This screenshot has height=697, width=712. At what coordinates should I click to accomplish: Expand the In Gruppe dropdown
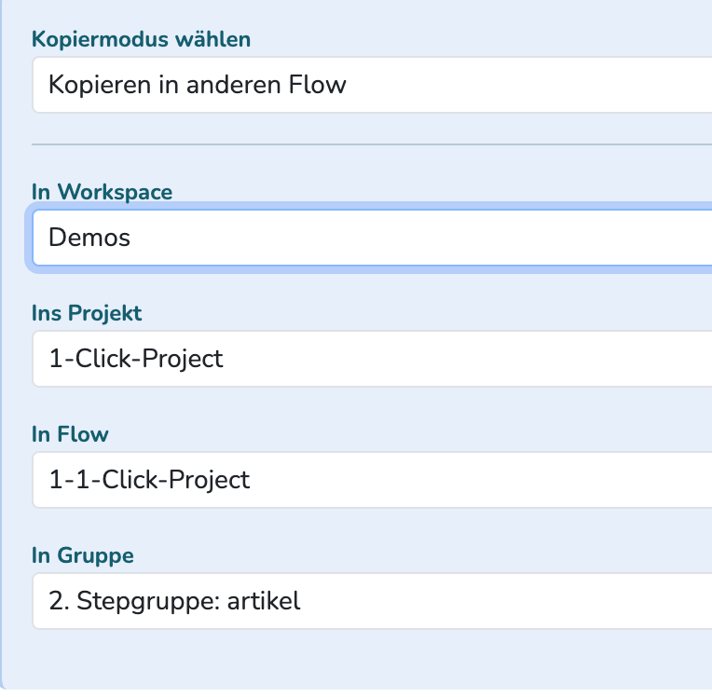[373, 601]
